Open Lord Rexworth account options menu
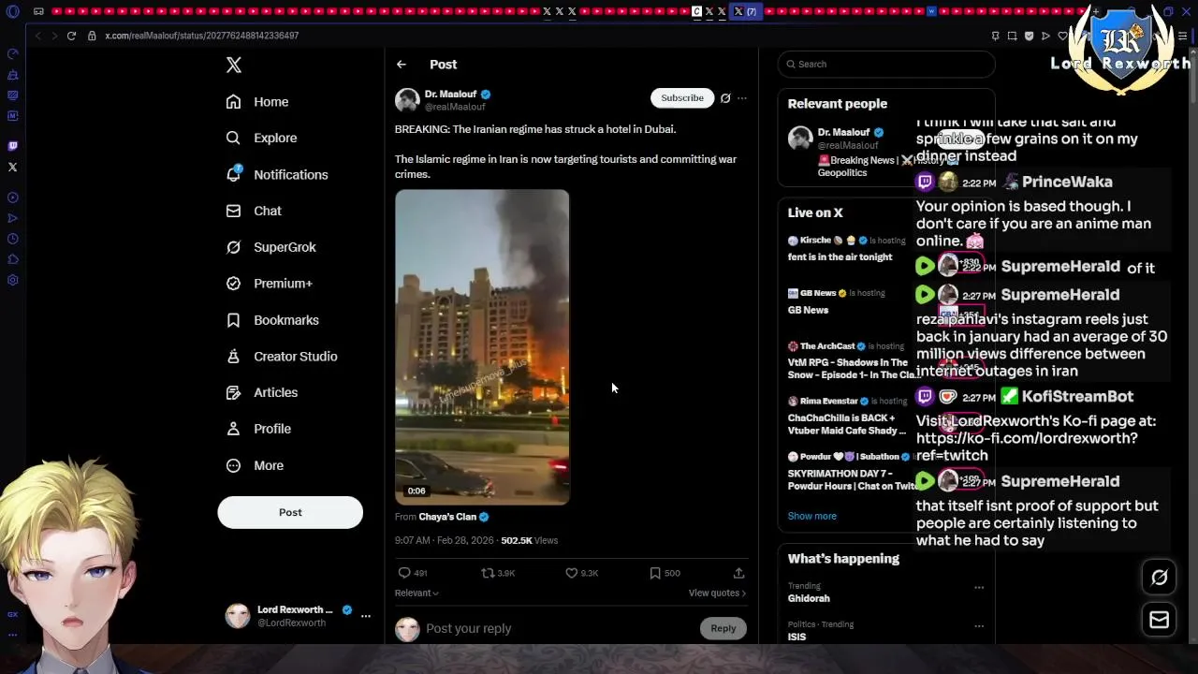1198x674 pixels. tap(366, 616)
